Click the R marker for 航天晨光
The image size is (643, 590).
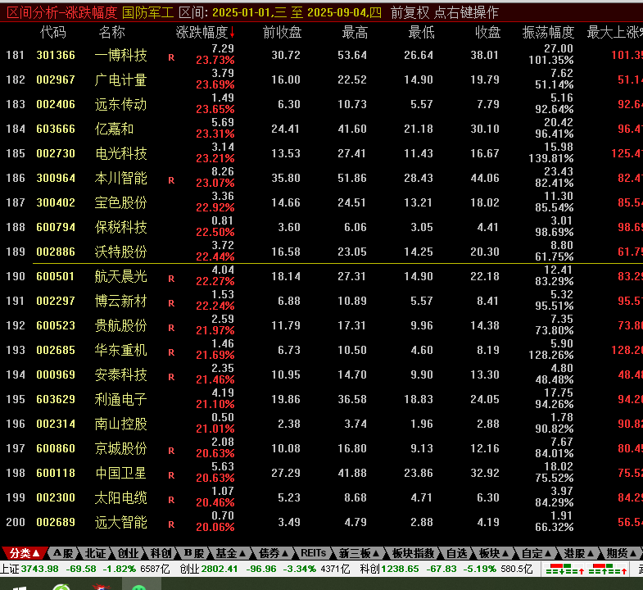tap(171, 279)
